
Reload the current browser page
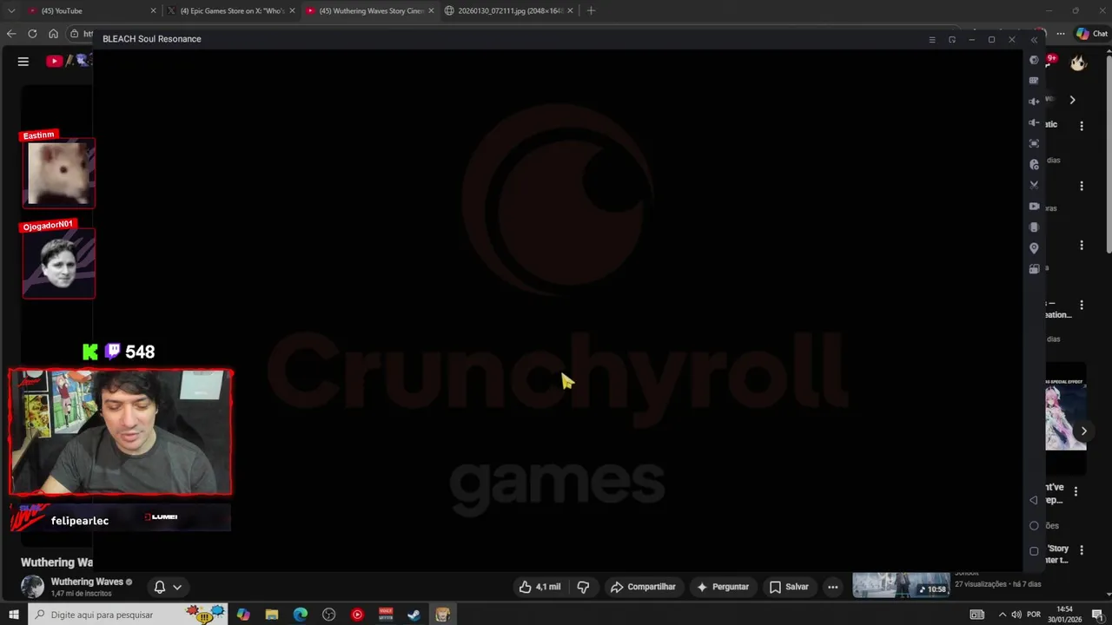pos(32,34)
